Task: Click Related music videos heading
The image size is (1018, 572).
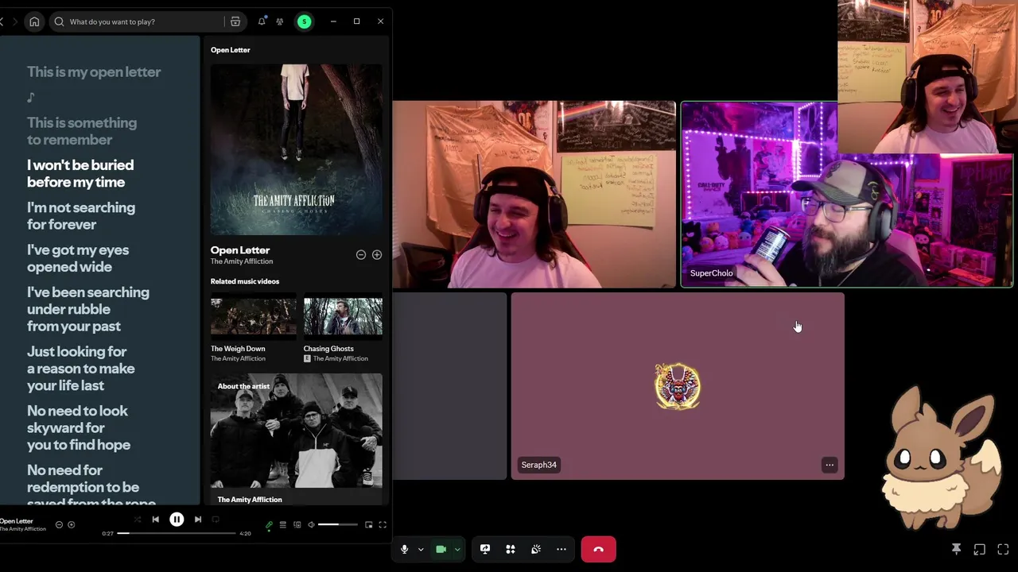Action: tap(245, 281)
